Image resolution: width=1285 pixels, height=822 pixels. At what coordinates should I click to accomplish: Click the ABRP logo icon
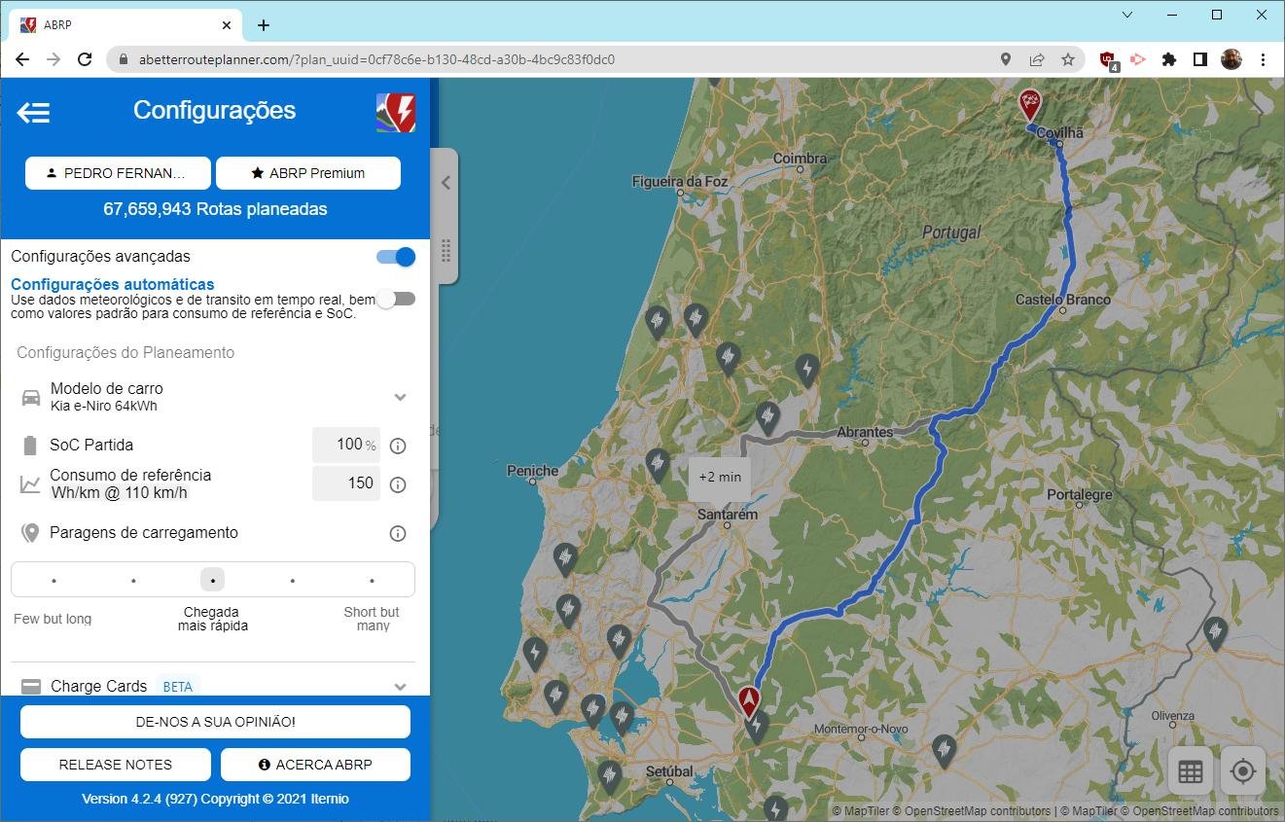(396, 113)
